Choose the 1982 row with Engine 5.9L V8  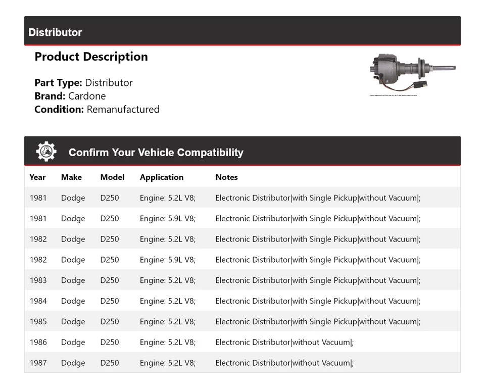[243, 260]
